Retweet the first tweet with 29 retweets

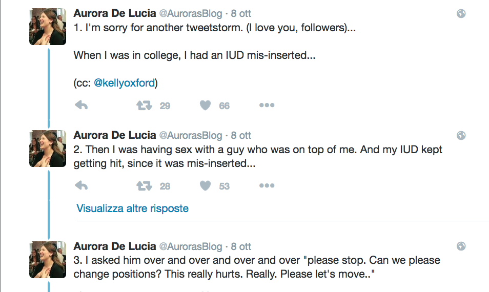144,106
